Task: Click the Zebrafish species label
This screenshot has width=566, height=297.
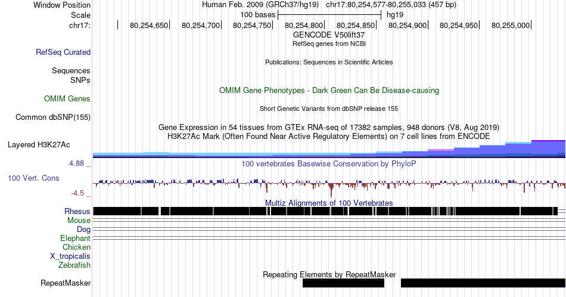Action: [74, 265]
